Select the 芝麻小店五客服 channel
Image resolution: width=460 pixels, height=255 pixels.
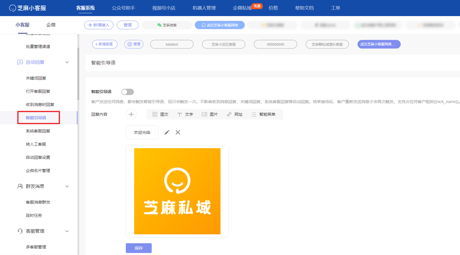tap(224, 44)
